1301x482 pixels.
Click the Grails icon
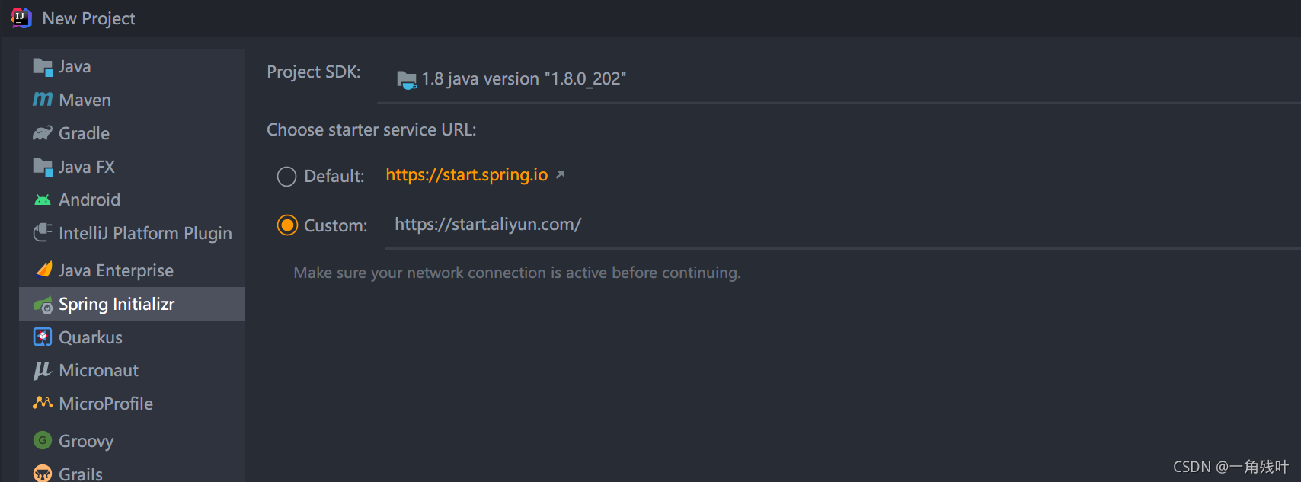(43, 474)
